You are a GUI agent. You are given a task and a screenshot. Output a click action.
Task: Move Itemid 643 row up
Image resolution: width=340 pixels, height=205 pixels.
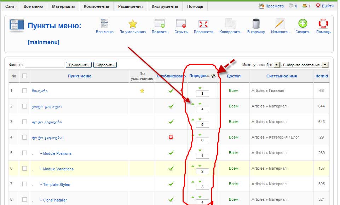click(193, 119)
